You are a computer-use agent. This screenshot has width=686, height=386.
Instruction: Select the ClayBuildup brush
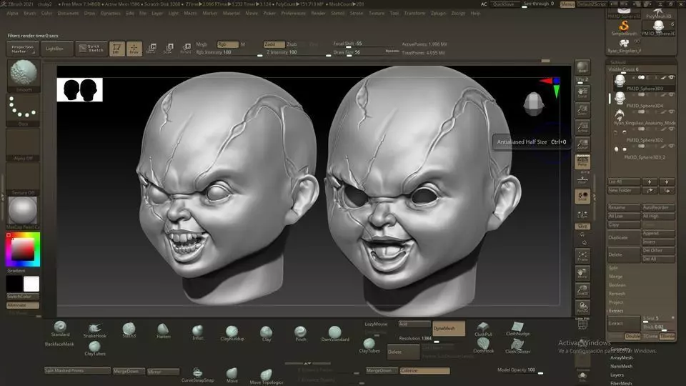click(x=232, y=333)
